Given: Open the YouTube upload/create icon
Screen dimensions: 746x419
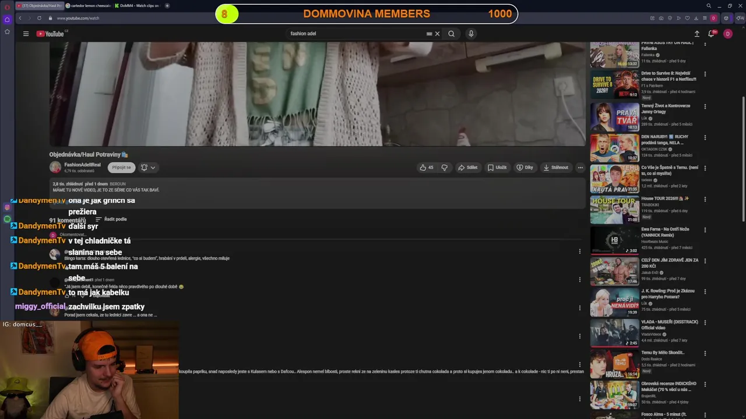Looking at the screenshot, I should tap(696, 34).
